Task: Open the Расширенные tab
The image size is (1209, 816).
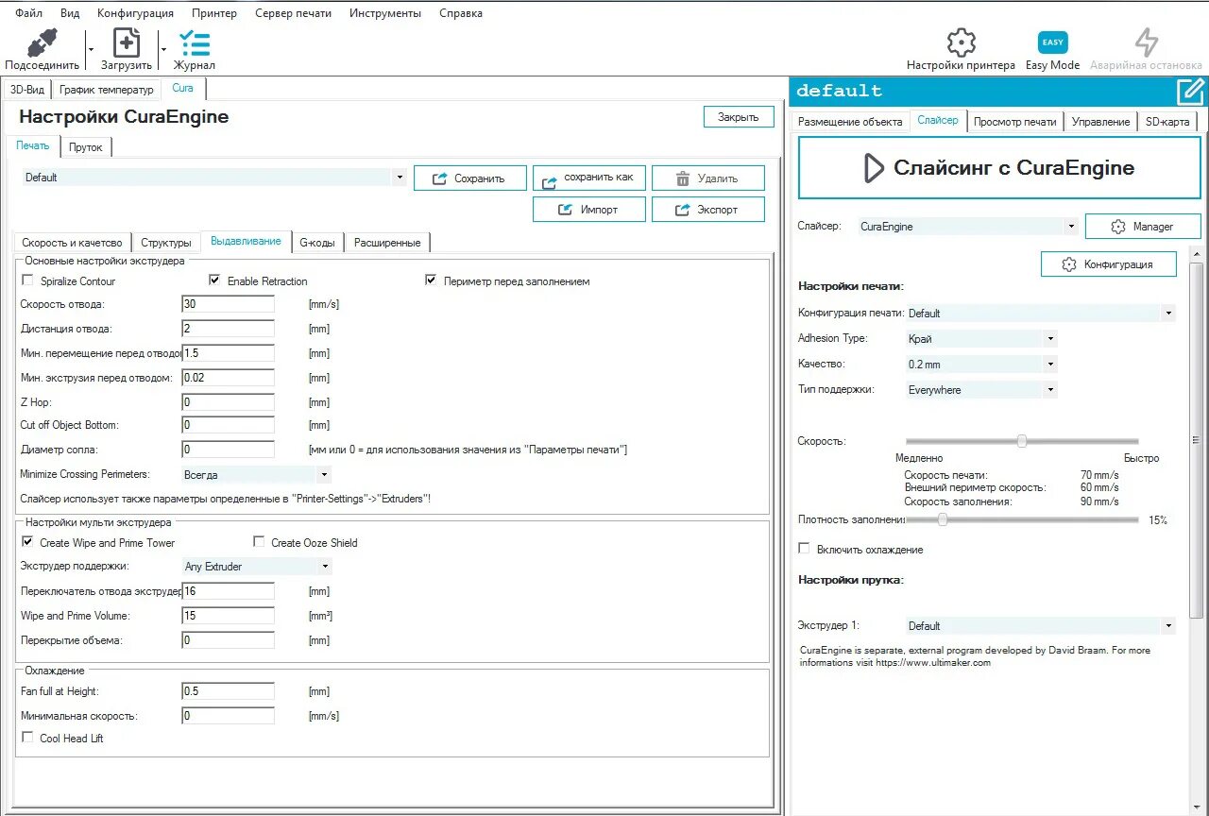Action: pos(387,243)
